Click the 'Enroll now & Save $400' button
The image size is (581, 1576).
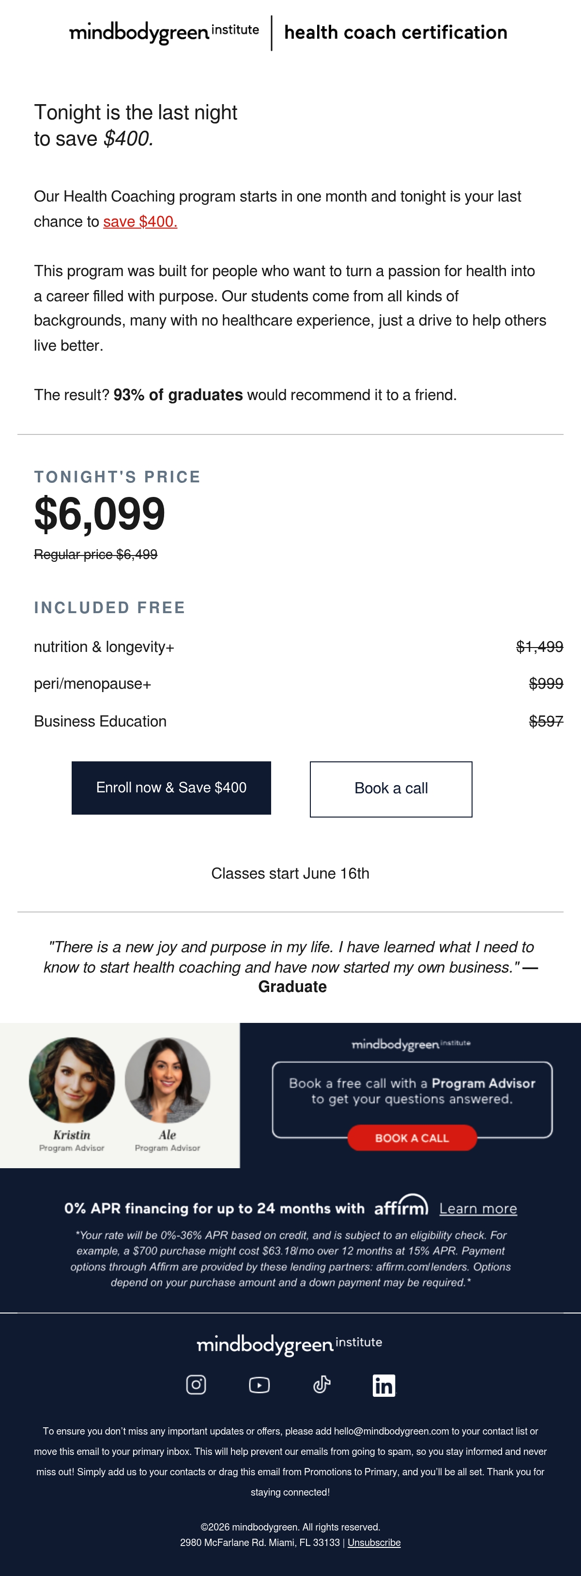click(x=171, y=788)
